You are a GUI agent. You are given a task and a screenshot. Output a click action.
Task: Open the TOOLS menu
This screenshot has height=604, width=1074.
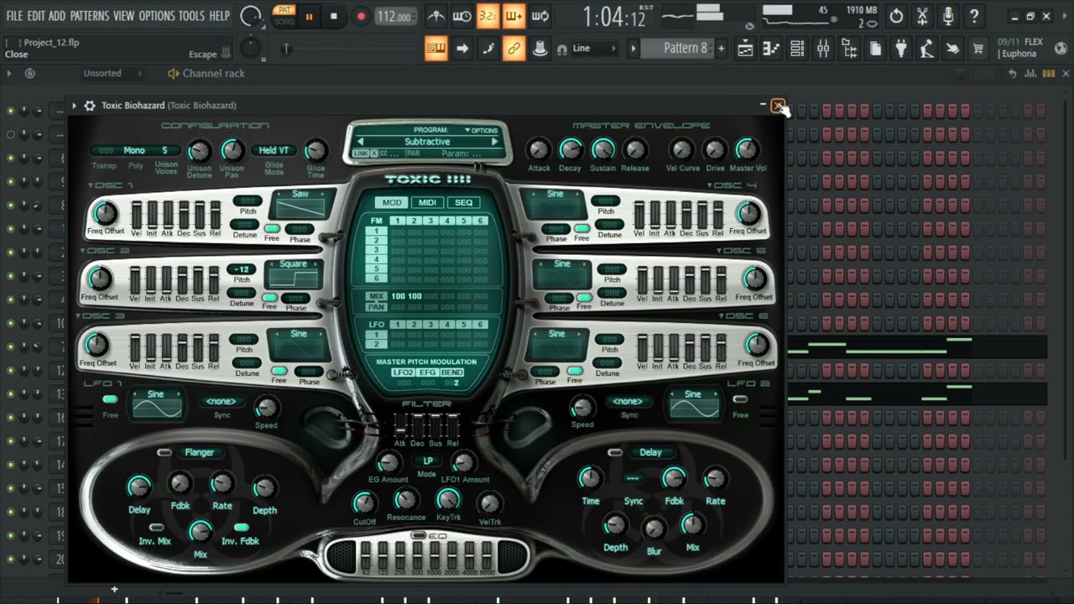click(x=191, y=16)
